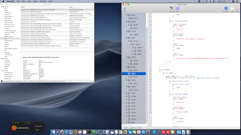Collapse the Network section in sidebar
Image resolution: width=241 pixels, height=135 pixels.
coord(1,58)
